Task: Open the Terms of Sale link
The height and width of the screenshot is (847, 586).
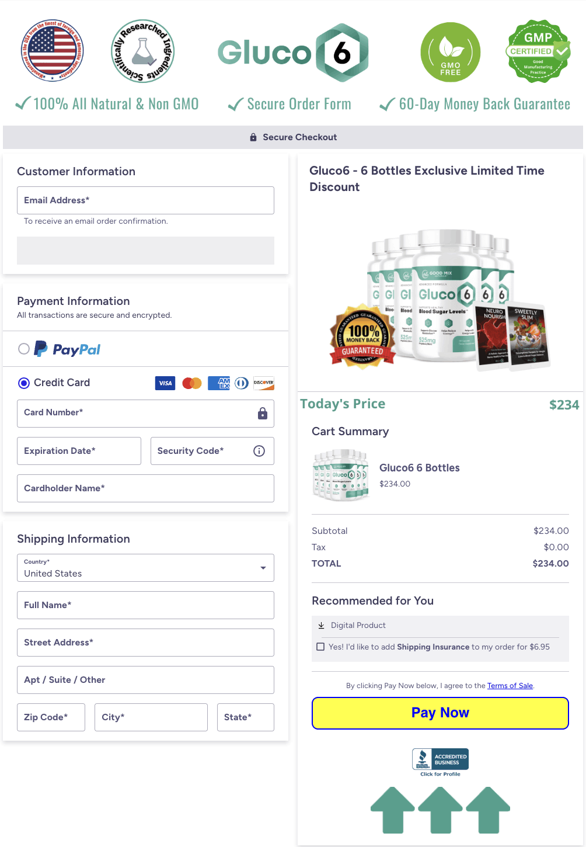Action: click(510, 685)
